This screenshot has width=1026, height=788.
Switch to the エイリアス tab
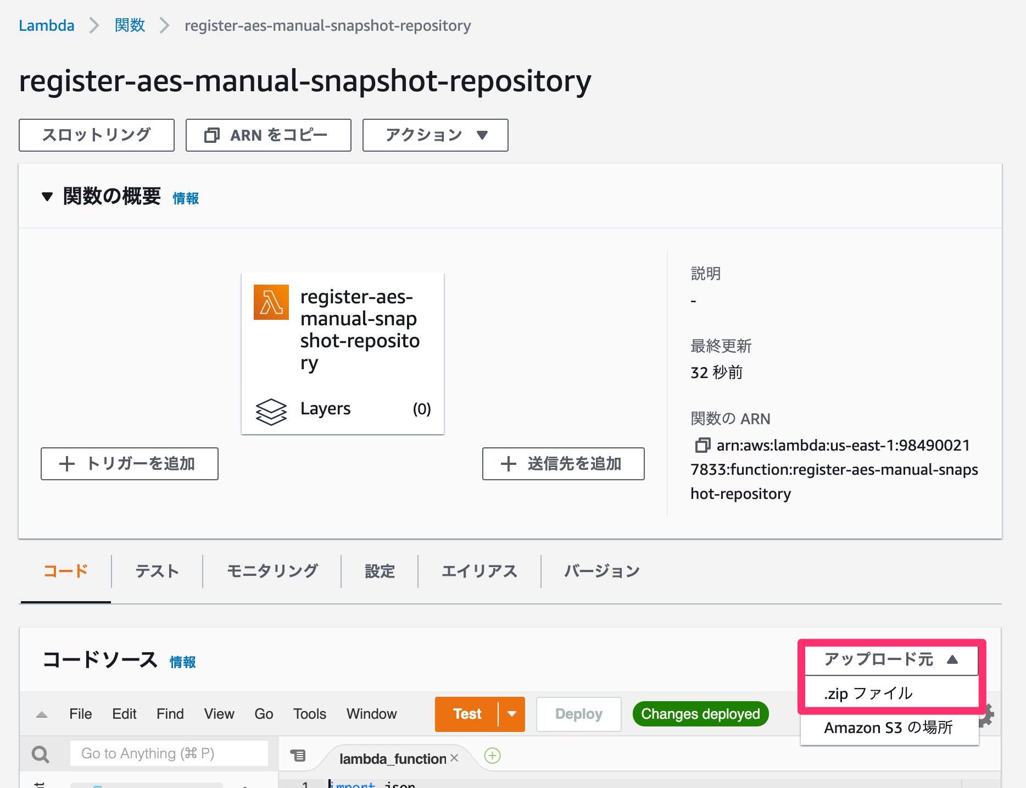click(x=479, y=571)
